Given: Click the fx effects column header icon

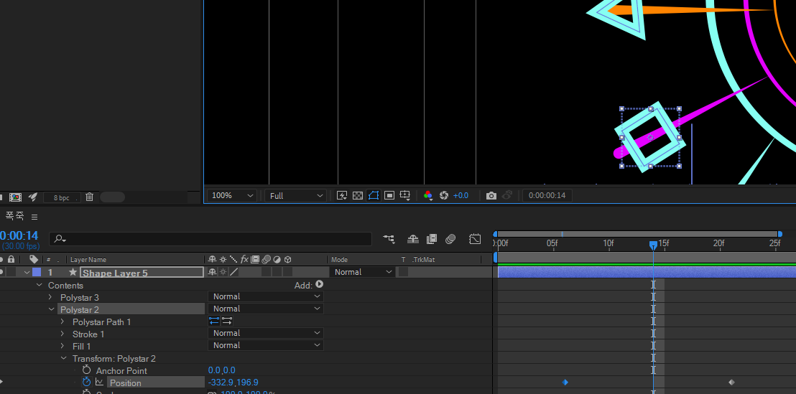Looking at the screenshot, I should [x=244, y=260].
